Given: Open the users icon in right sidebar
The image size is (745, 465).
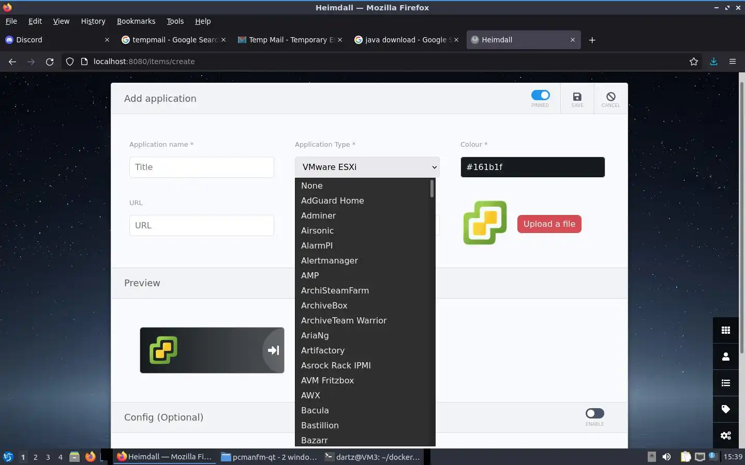Looking at the screenshot, I should pos(726,357).
